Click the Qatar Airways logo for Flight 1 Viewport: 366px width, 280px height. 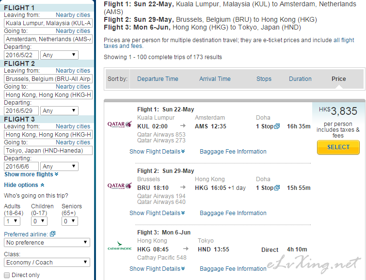(x=120, y=124)
